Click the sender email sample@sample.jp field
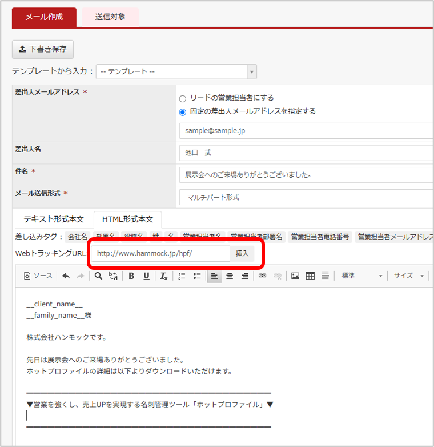Screen dimensions: 434x447 tap(306, 131)
